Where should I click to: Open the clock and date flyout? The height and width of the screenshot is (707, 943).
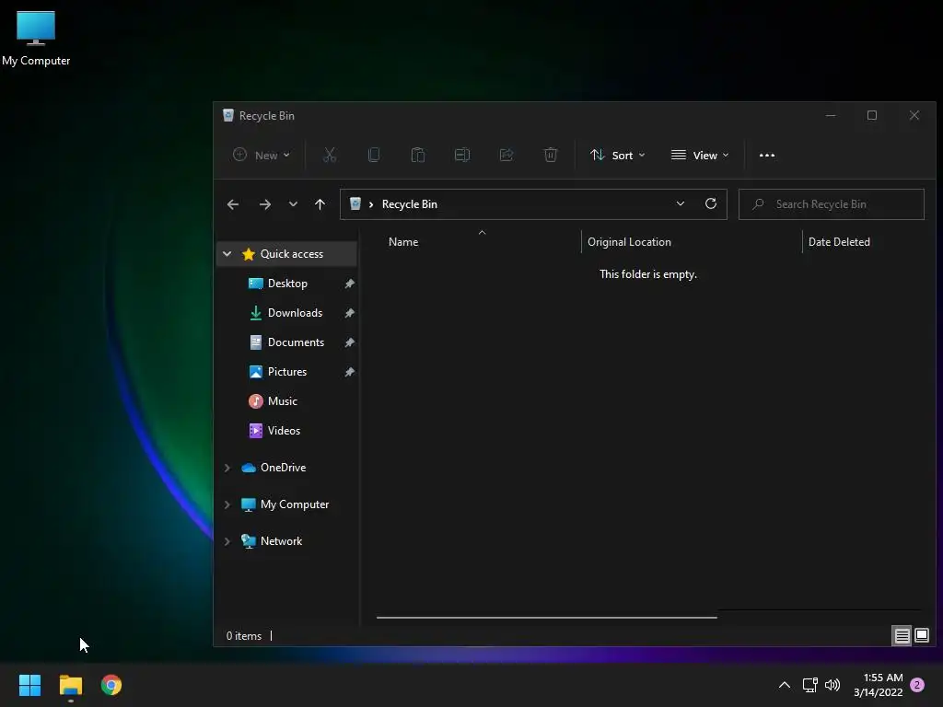pos(878,685)
